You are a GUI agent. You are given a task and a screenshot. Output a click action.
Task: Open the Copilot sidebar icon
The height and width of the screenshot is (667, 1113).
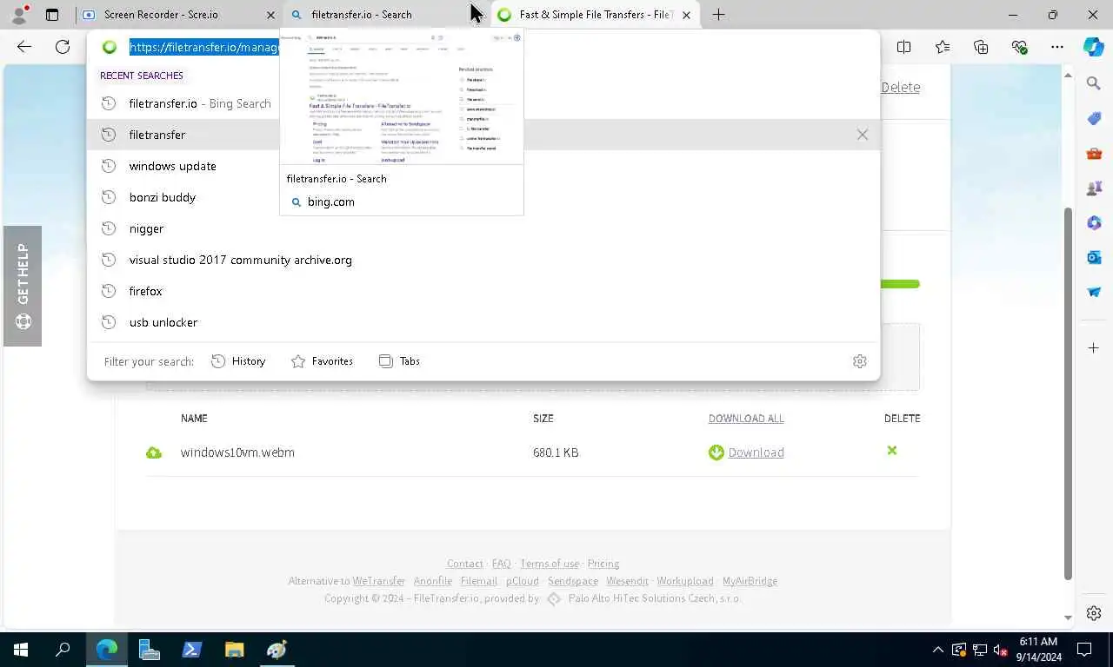tap(1094, 47)
